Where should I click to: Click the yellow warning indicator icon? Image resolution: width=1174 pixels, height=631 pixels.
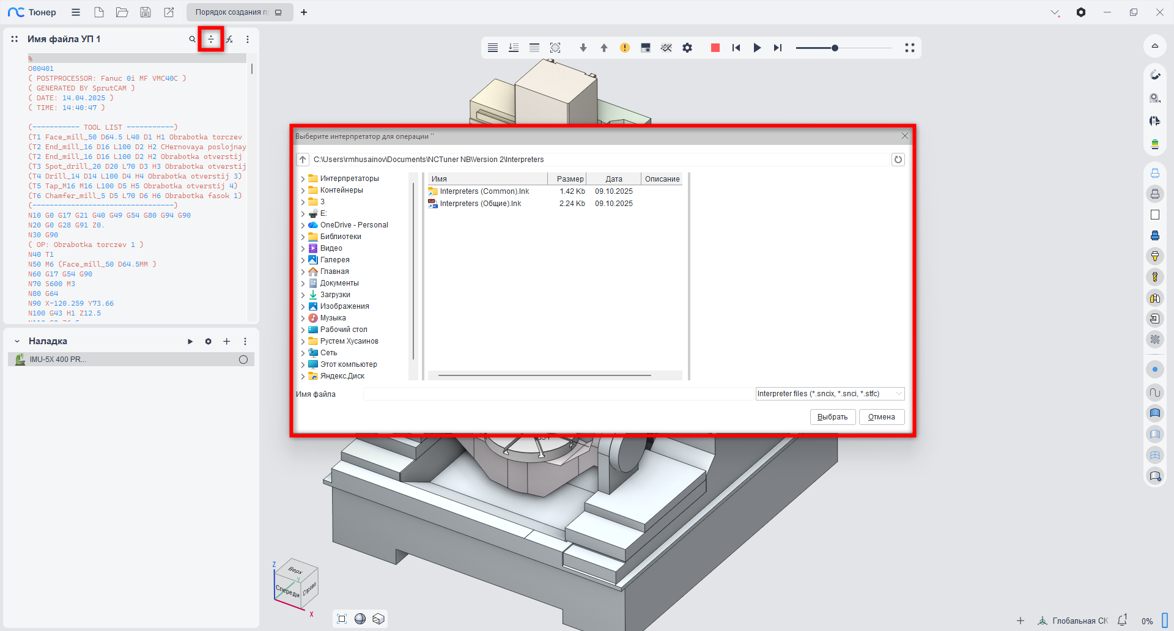(x=624, y=48)
